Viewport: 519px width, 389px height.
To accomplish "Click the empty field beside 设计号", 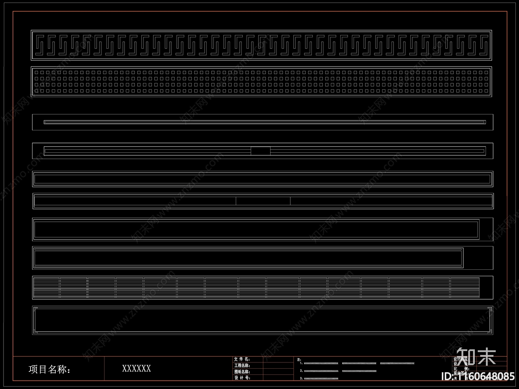I will 279,378.
